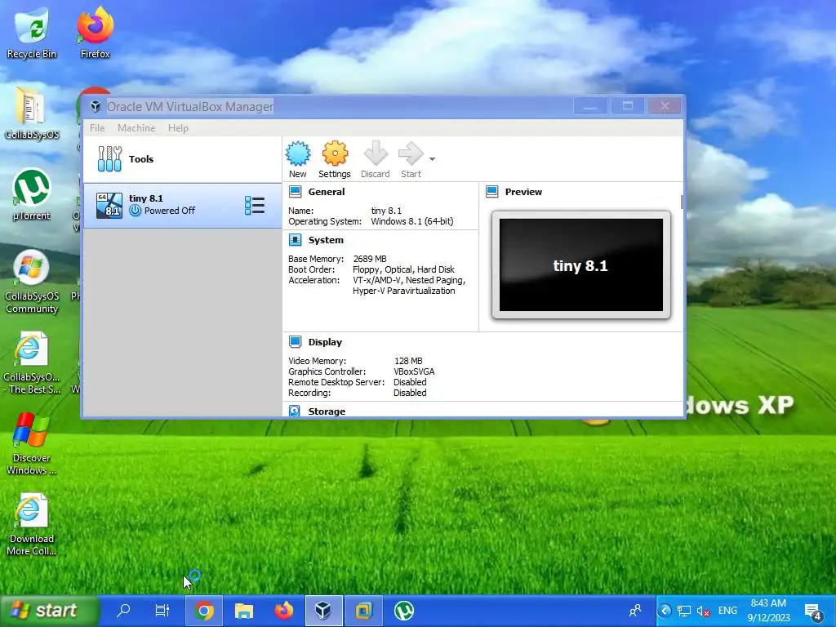Open the CollabSysOS folder on desktop
The height and width of the screenshot is (627, 836).
pos(32,114)
